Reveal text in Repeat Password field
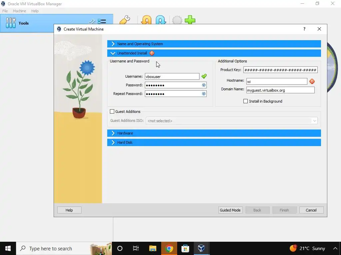Image resolution: width=341 pixels, height=255 pixels. [x=203, y=94]
